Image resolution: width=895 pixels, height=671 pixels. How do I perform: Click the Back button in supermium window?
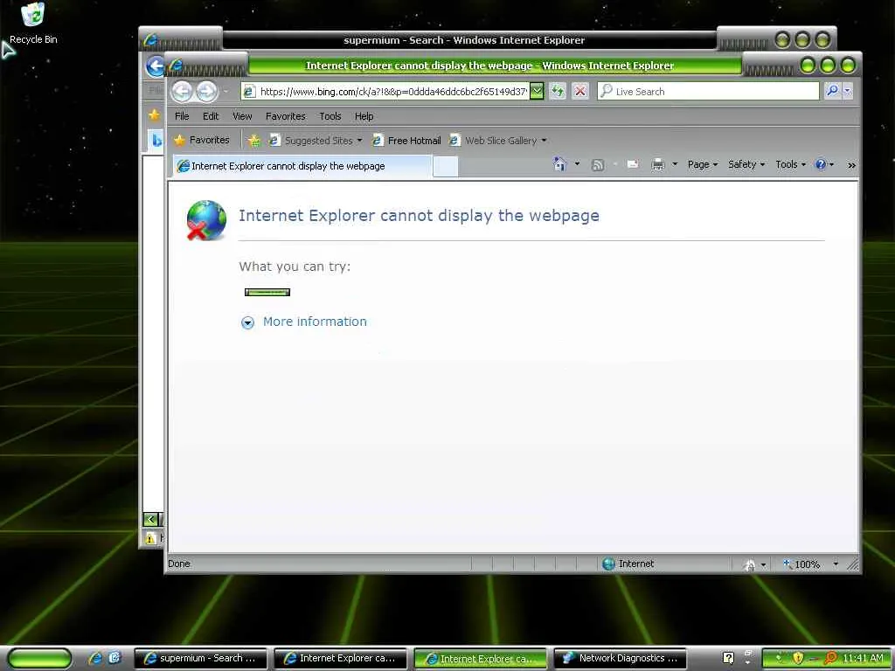[x=154, y=66]
